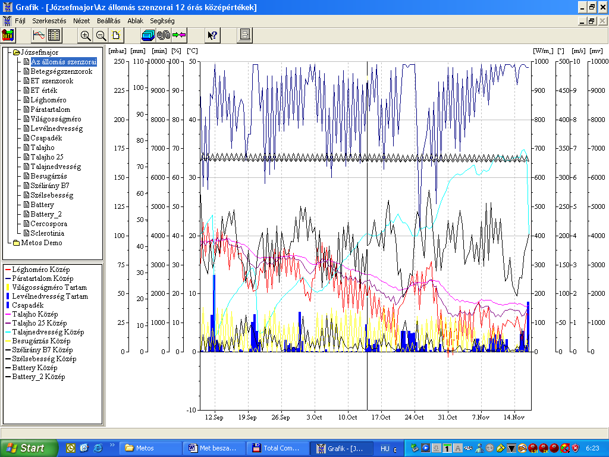Click the stacked windows toolbar icon

(148, 36)
